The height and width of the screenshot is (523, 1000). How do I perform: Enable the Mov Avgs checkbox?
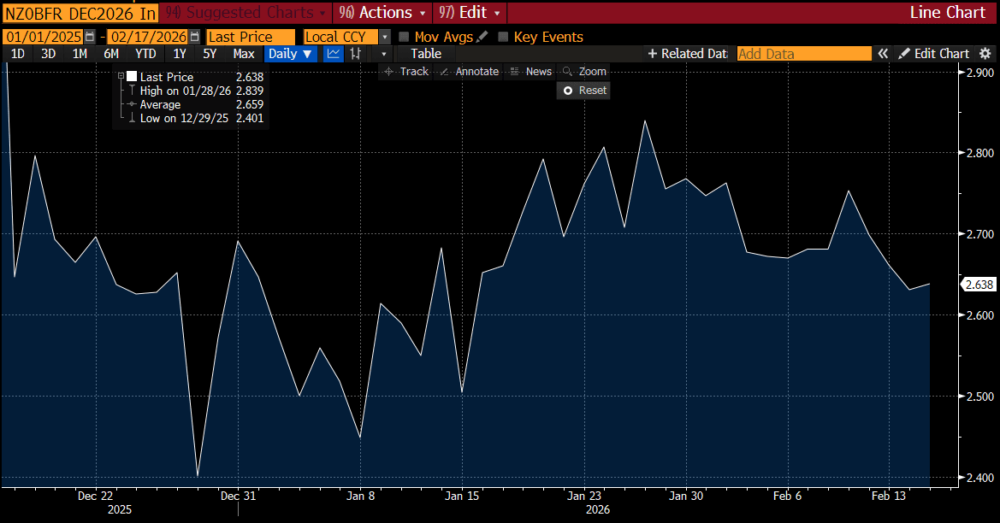405,38
